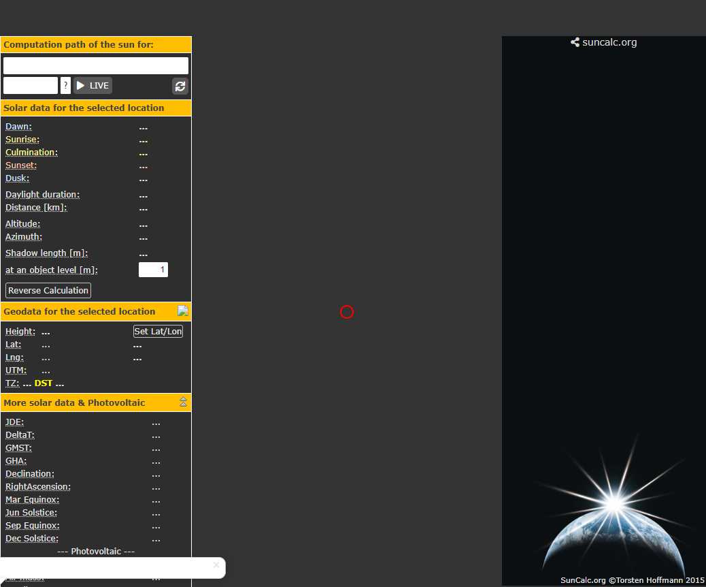
Task: Start LIVE sun tracking
Action: (x=93, y=86)
